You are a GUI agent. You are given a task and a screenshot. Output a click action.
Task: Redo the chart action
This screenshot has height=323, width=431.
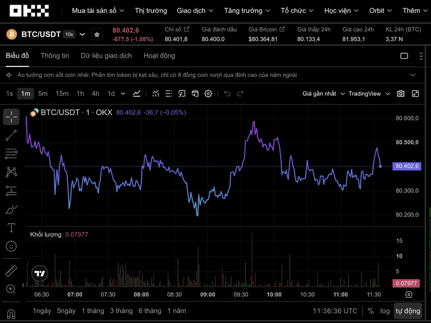click(240, 93)
